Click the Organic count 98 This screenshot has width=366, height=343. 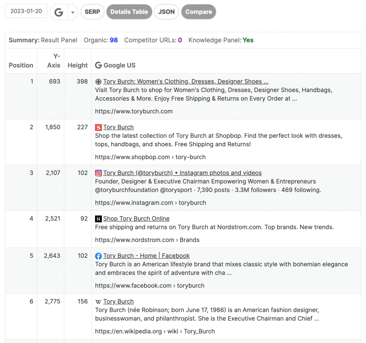(114, 40)
